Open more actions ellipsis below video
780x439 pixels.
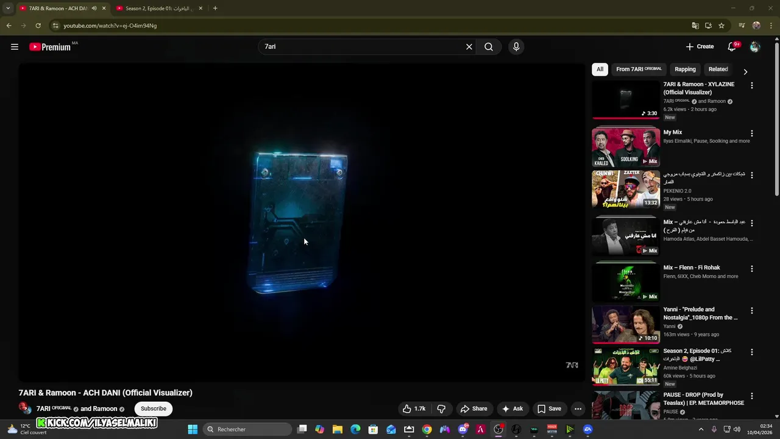click(578, 409)
